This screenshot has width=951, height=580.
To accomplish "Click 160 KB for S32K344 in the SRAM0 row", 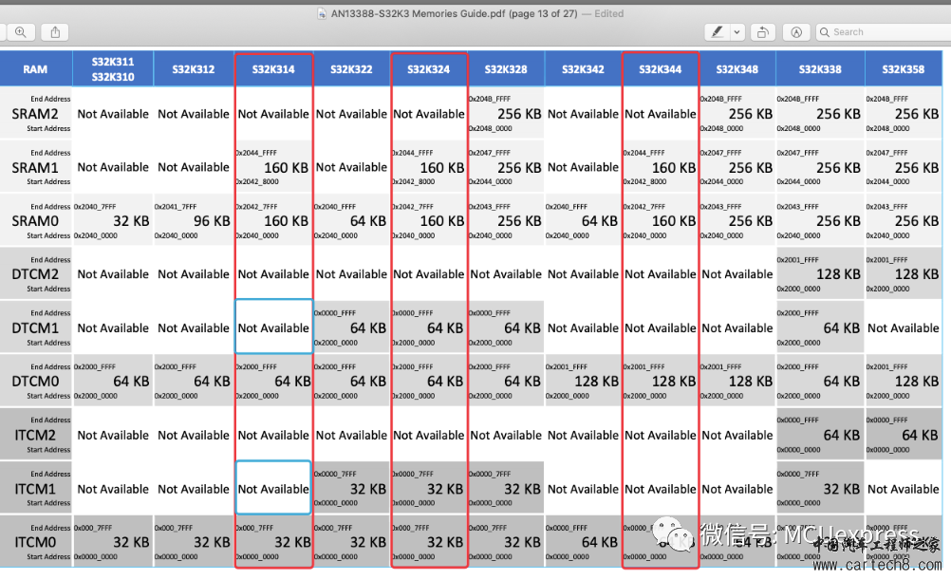I will [674, 221].
